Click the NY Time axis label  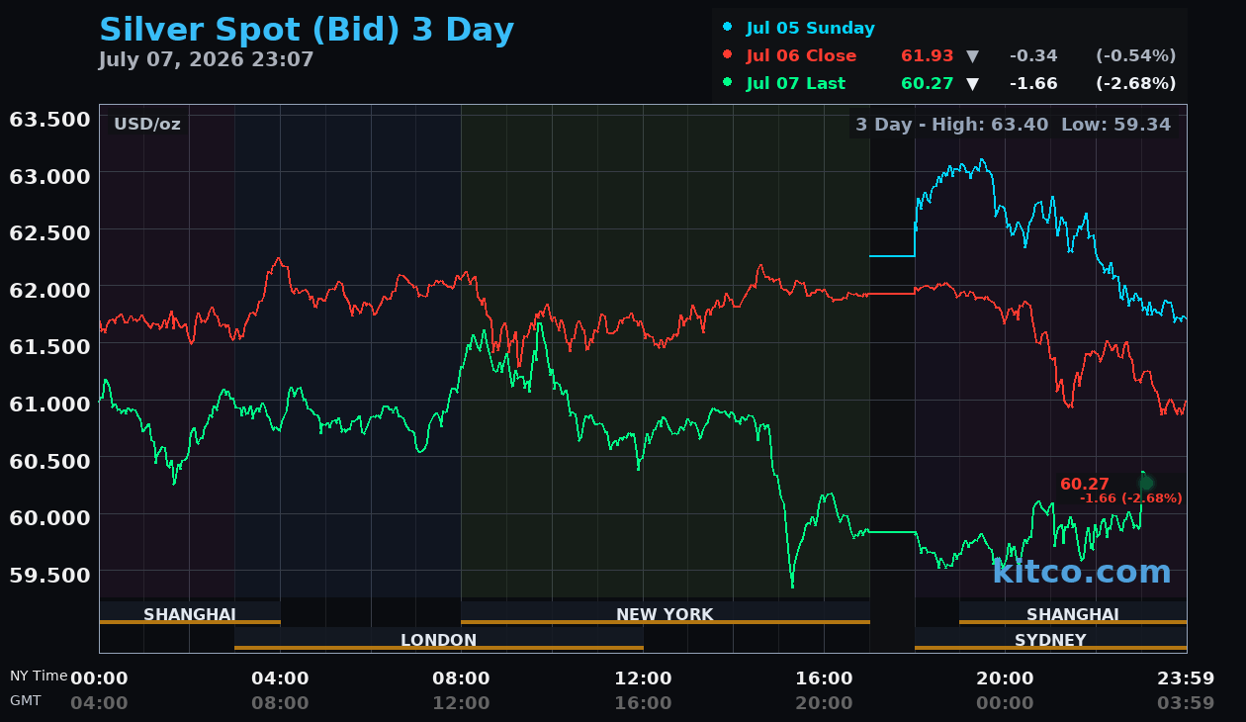(39, 677)
